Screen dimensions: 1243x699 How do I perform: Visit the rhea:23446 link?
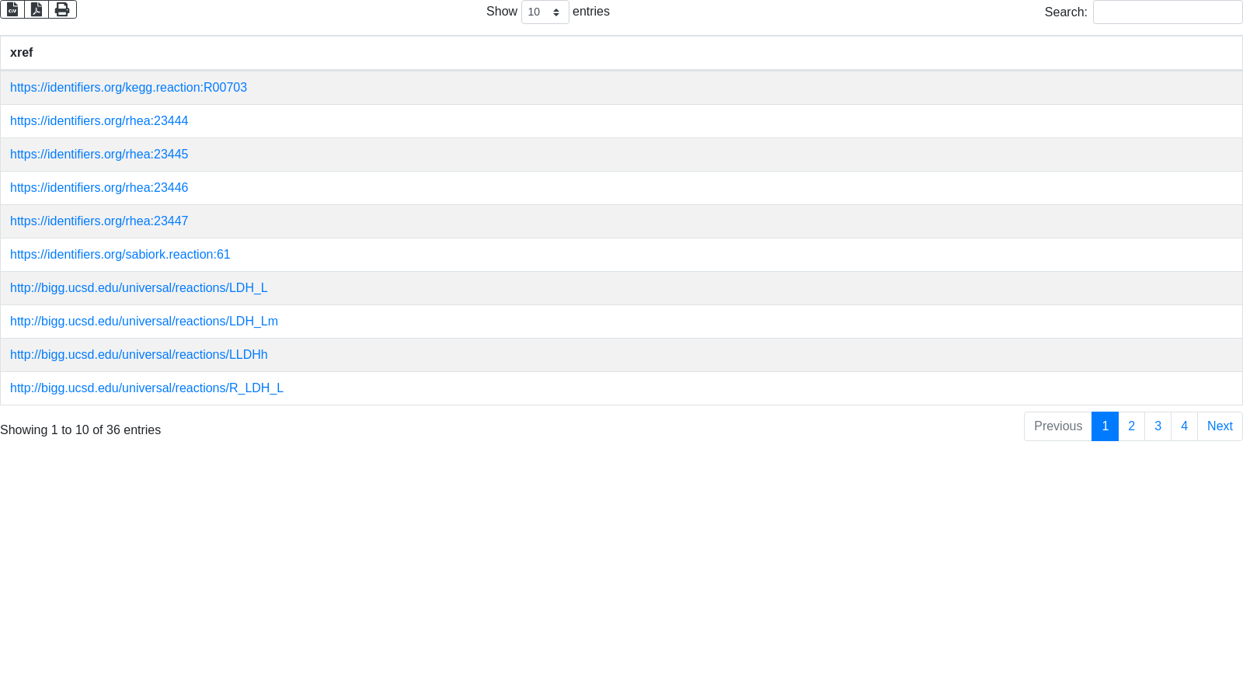tap(99, 188)
